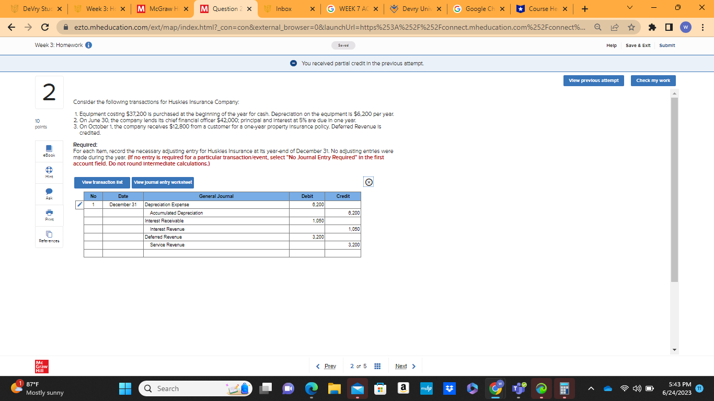This screenshot has width=714, height=401.
Task: Click the browser address bar
Action: (330, 27)
